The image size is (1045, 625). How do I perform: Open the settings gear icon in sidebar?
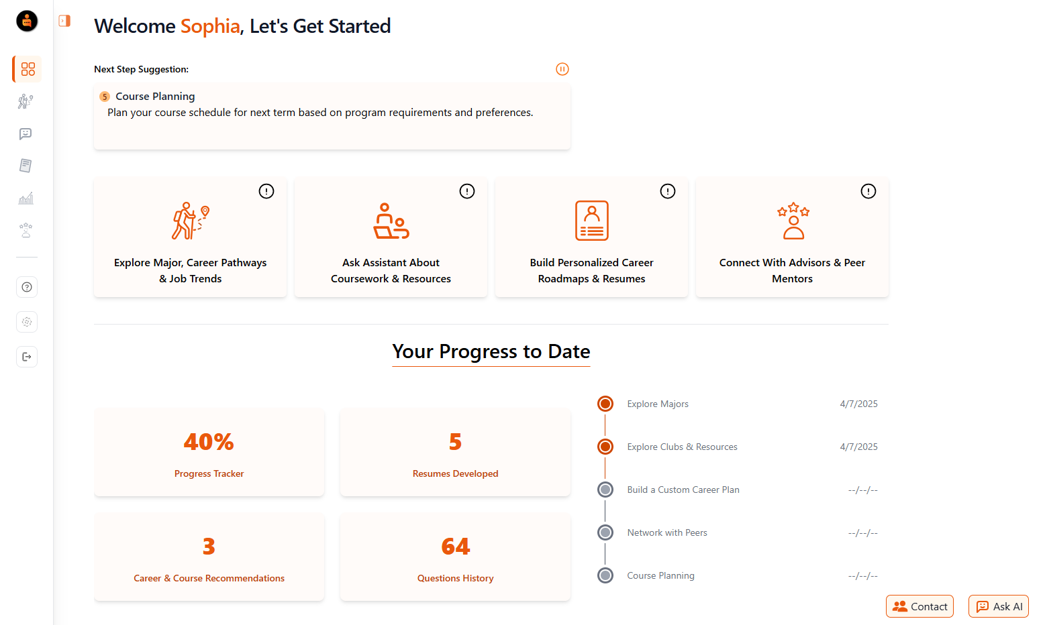27,322
